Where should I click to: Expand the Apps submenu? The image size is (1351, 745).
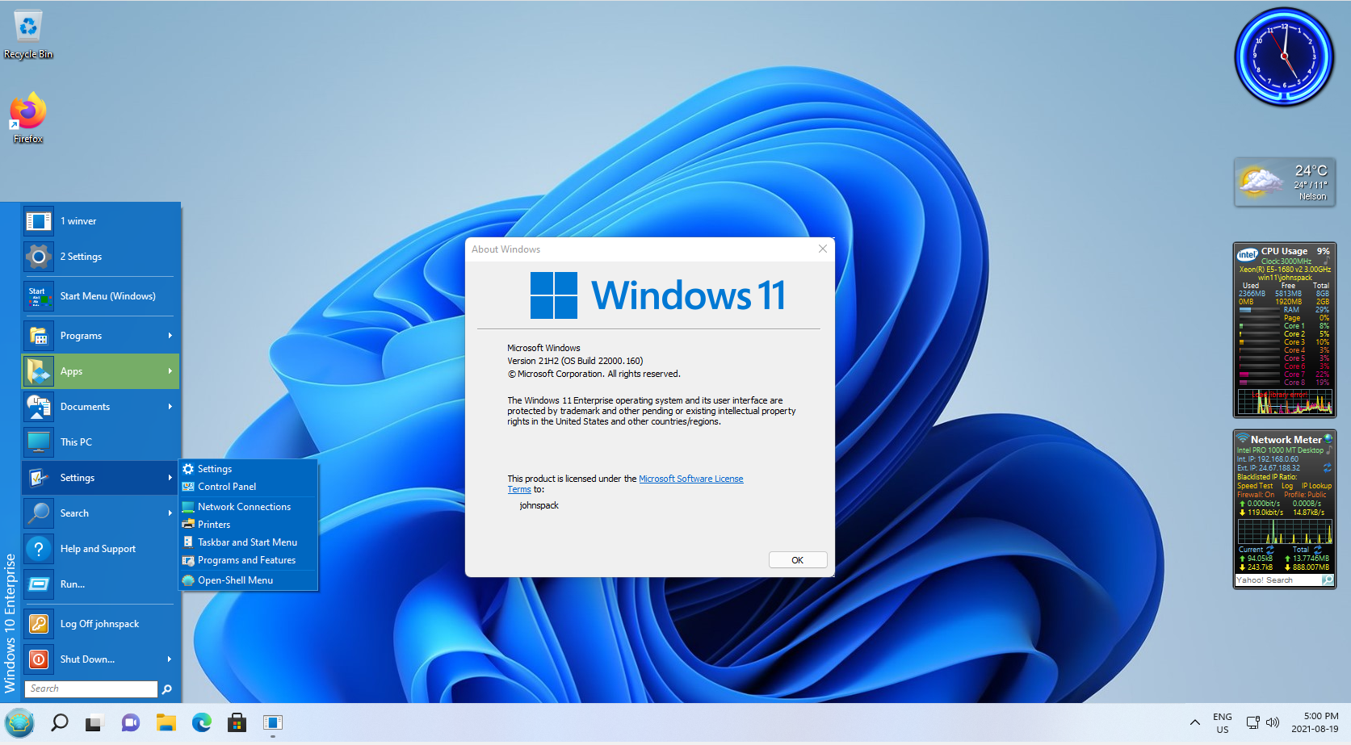click(99, 371)
